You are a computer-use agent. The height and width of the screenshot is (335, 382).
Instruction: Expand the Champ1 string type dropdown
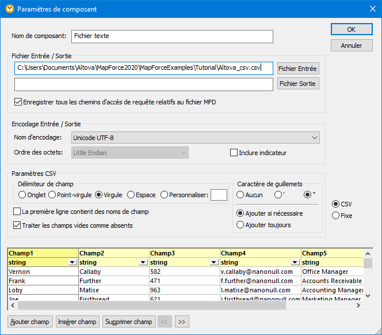72,262
